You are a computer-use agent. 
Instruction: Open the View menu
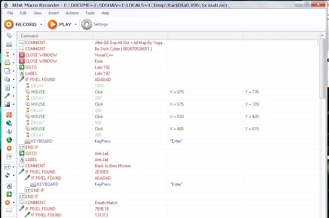pyautogui.click(x=38, y=13)
